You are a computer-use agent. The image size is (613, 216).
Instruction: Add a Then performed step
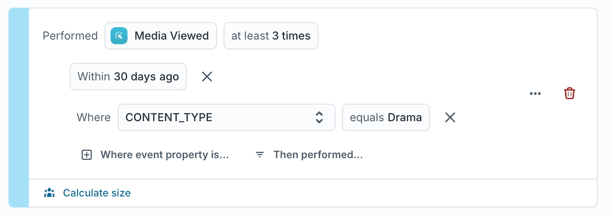[318, 155]
